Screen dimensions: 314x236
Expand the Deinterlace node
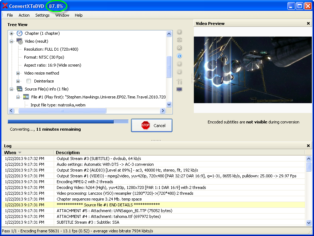point(18,81)
